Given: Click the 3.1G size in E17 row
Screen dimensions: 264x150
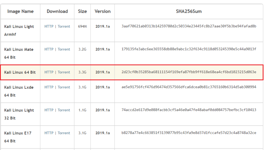Looking at the screenshot, I should (82, 133).
